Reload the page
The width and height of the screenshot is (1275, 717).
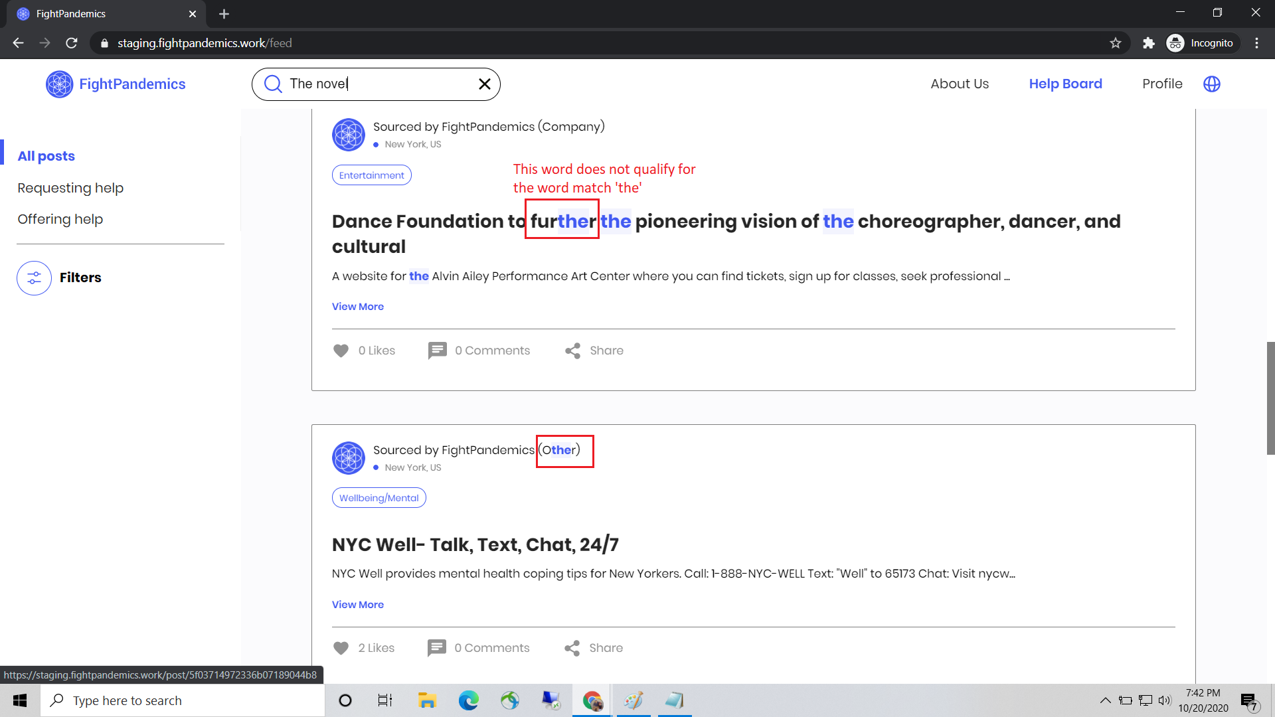pos(72,43)
